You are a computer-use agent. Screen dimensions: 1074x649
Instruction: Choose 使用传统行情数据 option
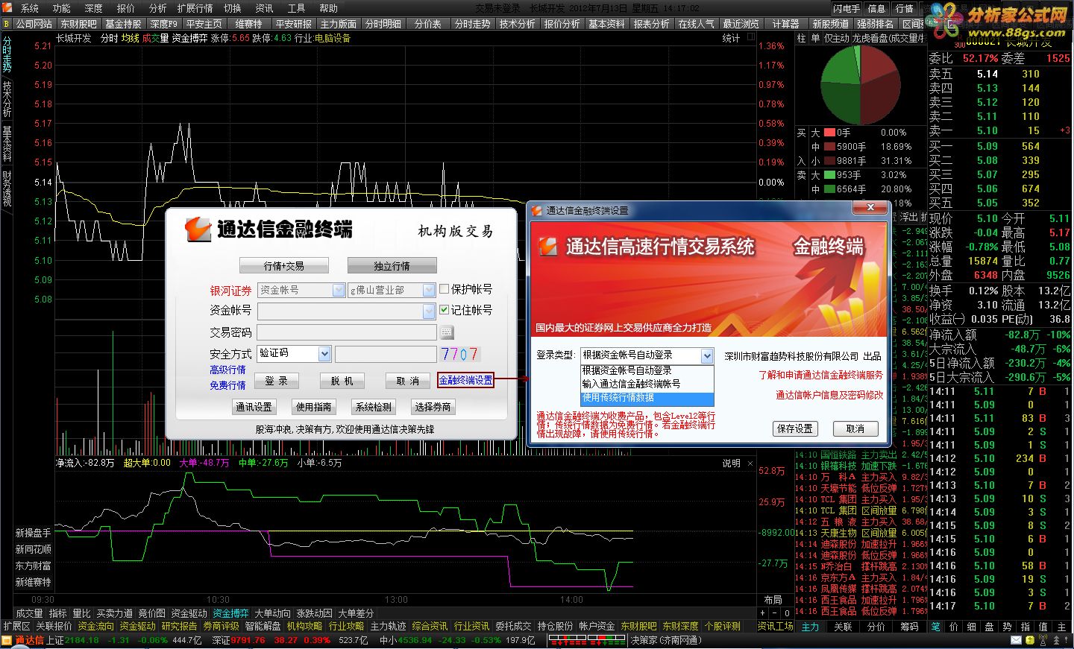647,398
